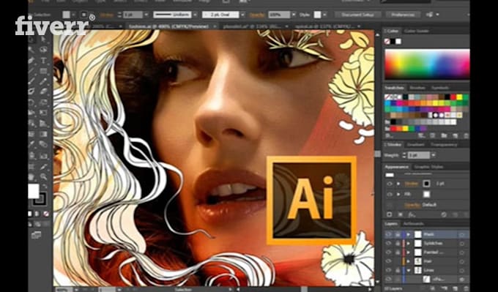
Task: Click Clear Appearance icon in Appearance panel
Action: pyautogui.click(x=444, y=214)
